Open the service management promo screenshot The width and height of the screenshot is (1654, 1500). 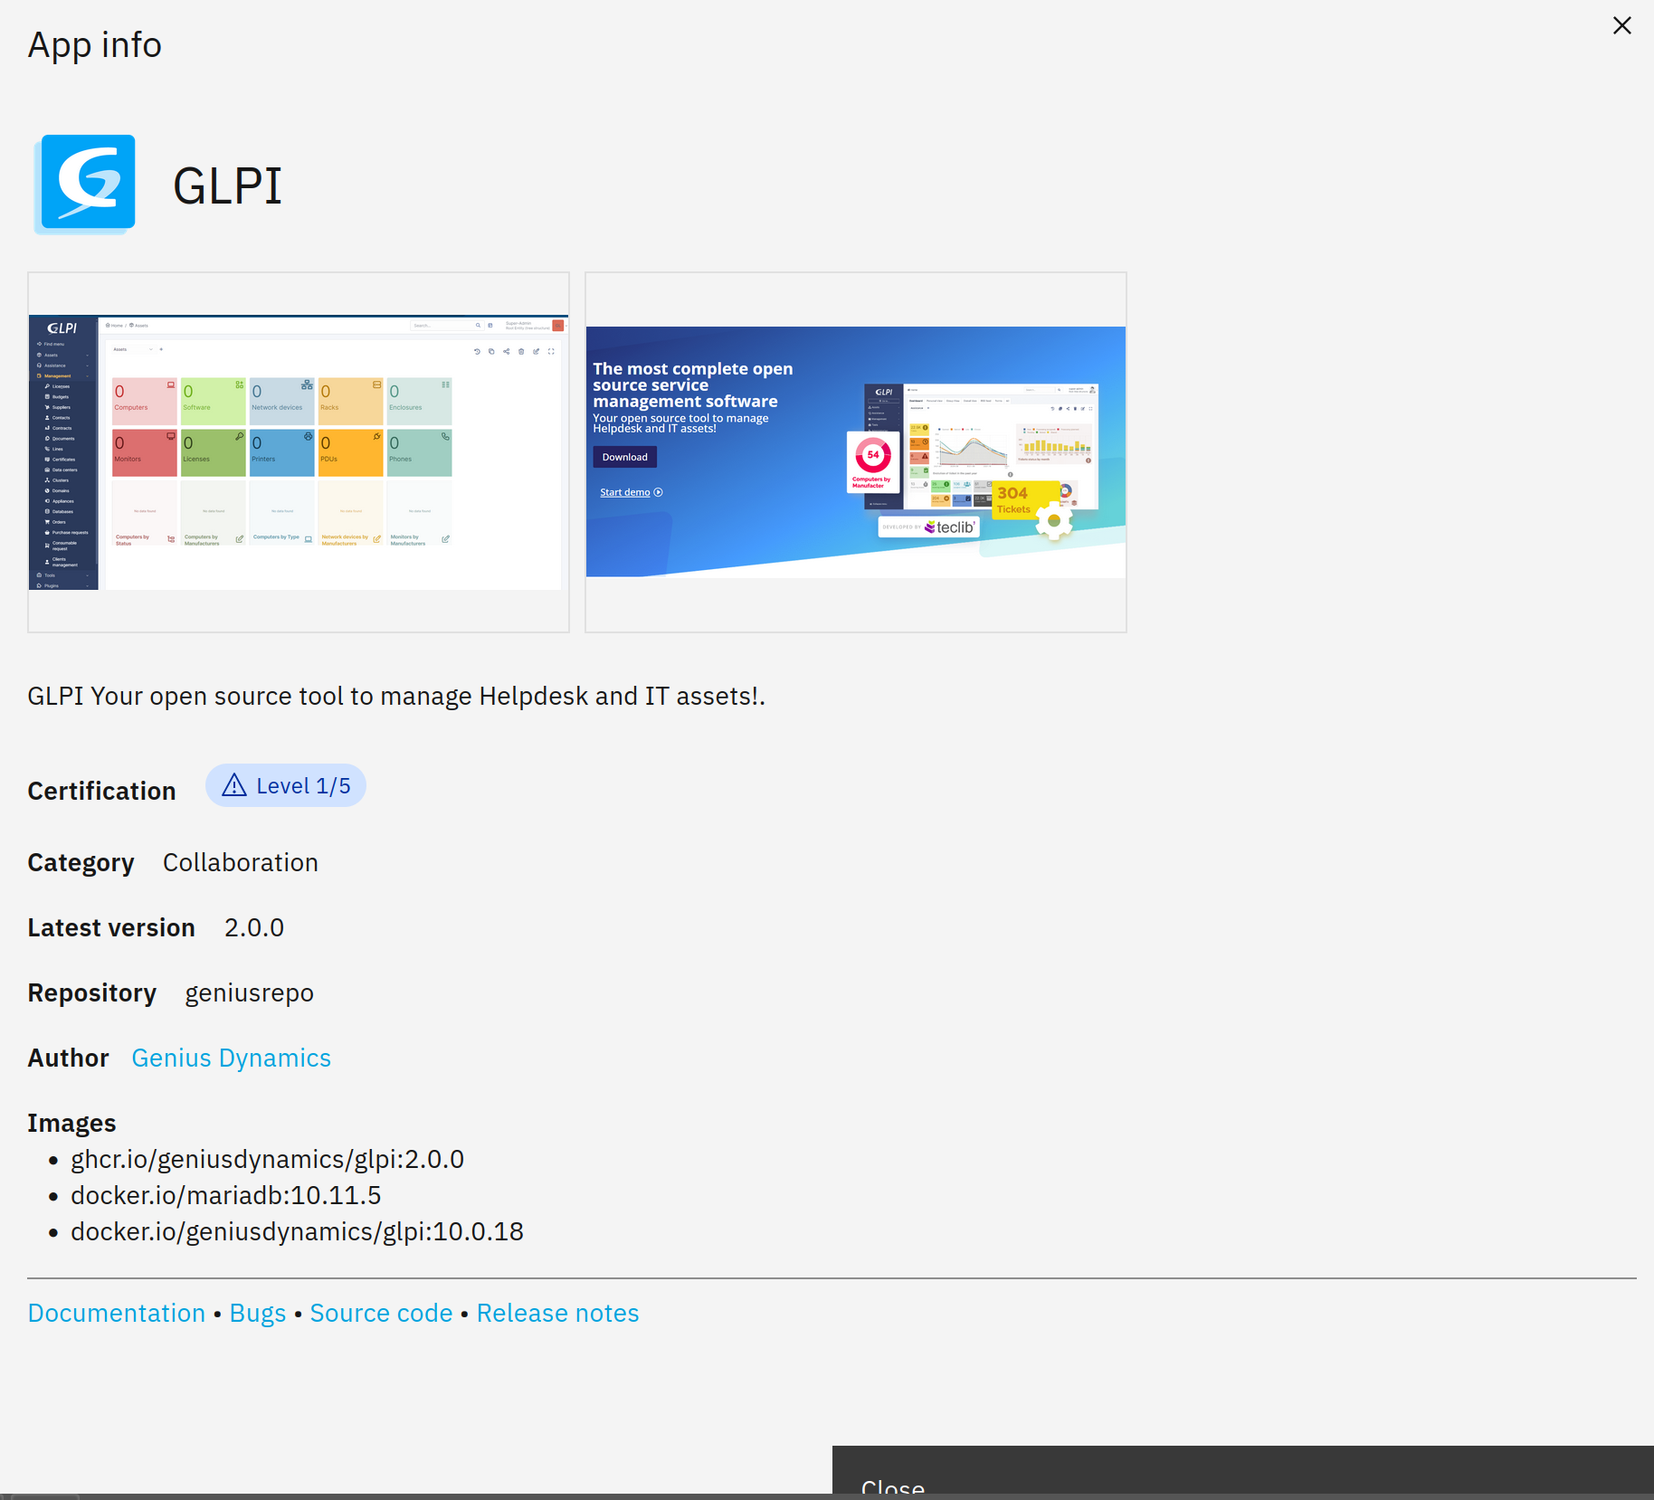tap(855, 452)
